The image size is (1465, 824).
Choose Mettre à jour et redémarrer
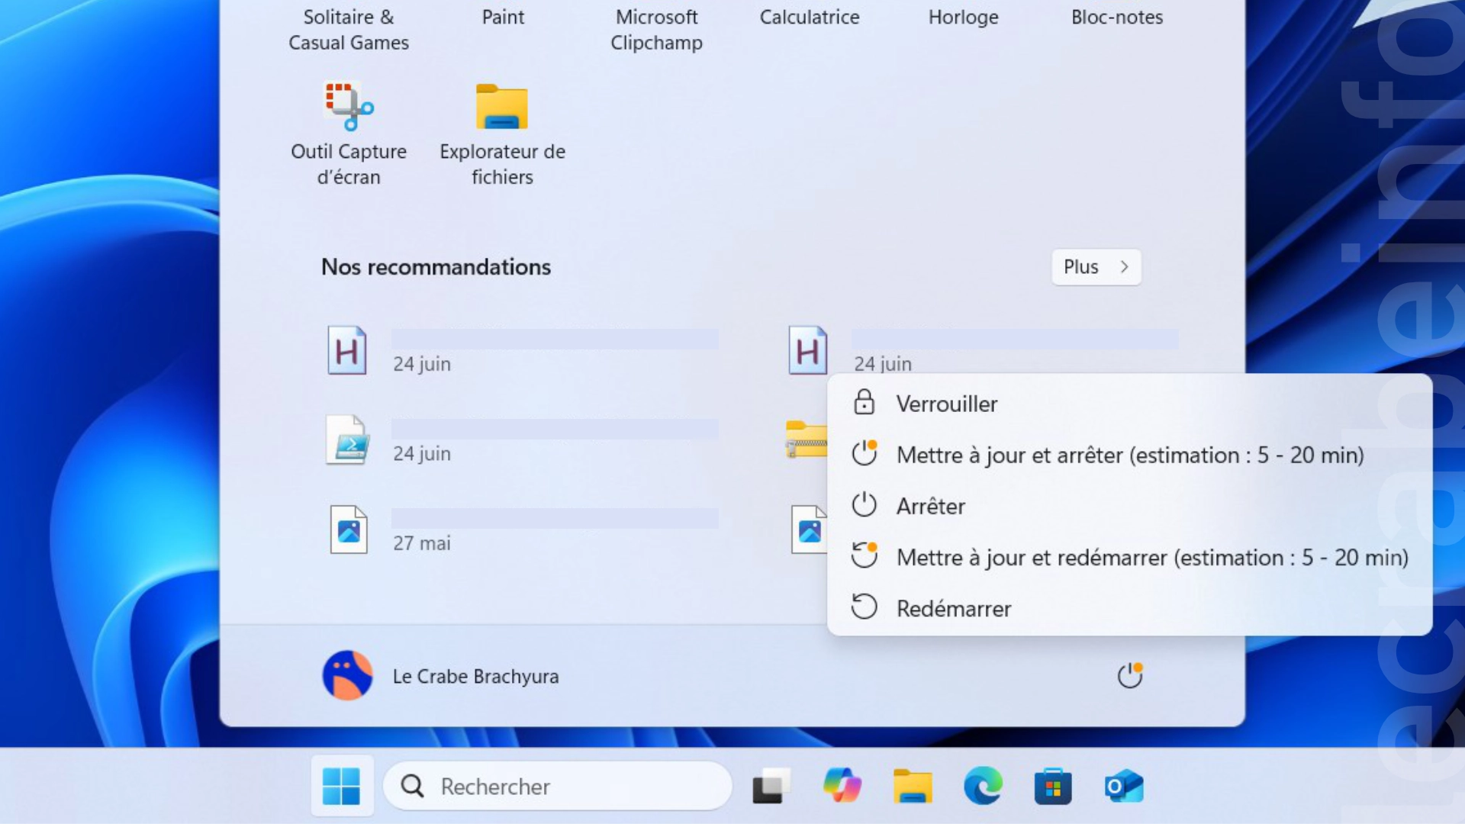coord(1151,557)
